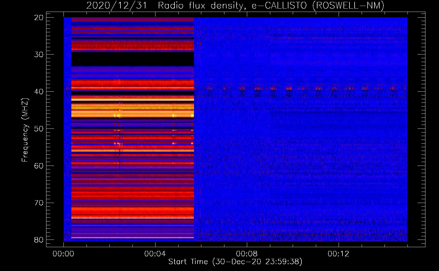Click the '00:08' time tick label
The width and height of the screenshot is (439, 271).
click(x=247, y=254)
